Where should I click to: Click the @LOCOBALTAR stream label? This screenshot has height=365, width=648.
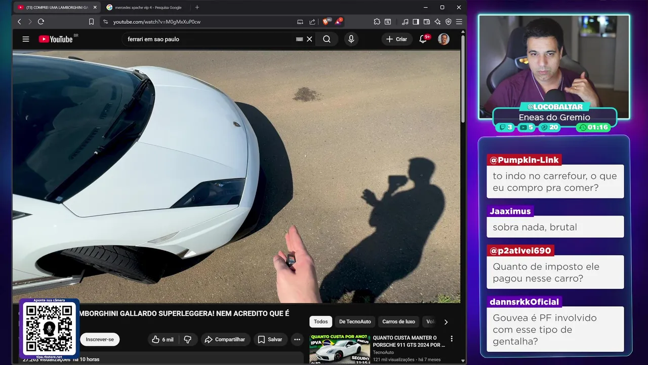tap(554, 107)
